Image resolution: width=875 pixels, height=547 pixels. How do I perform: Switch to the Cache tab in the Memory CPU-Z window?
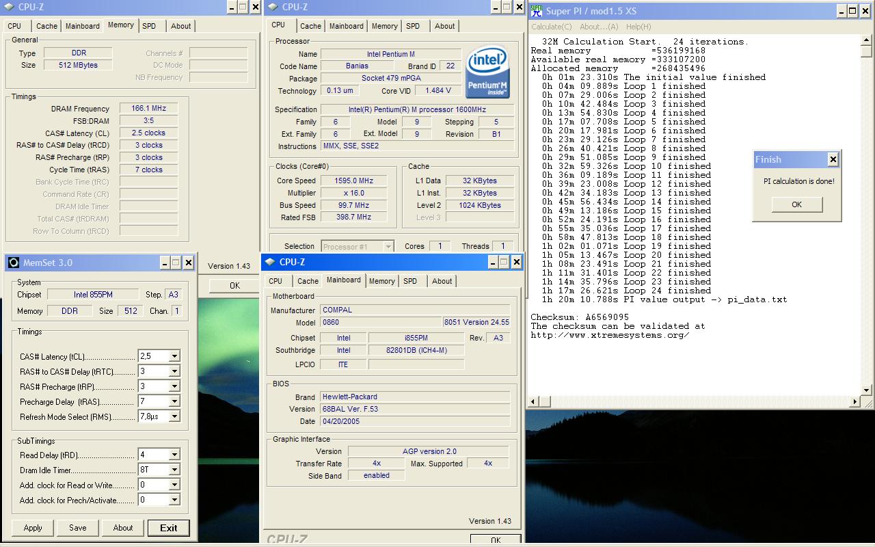coord(46,26)
